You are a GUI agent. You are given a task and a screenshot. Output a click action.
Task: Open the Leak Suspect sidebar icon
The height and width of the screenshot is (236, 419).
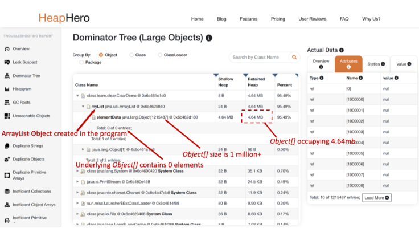7,62
